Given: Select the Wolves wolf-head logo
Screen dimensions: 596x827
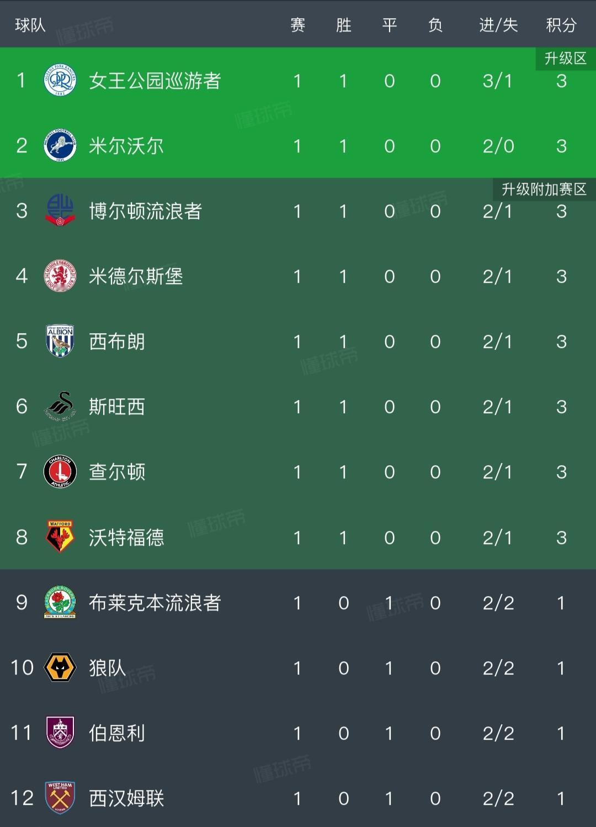Looking at the screenshot, I should point(60,667).
